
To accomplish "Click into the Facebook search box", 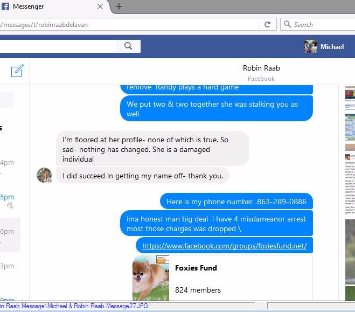I will (58, 46).
